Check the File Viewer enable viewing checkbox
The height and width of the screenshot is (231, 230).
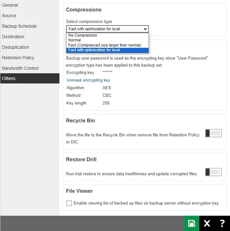(69, 203)
